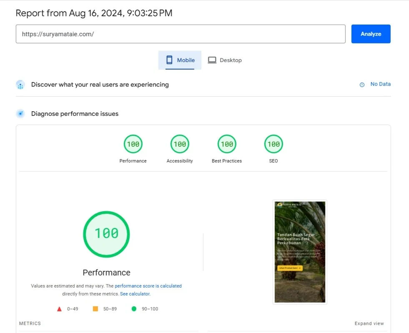Image resolution: width=409 pixels, height=333 pixels.
Task: Click the Analyze button
Action: (370, 34)
